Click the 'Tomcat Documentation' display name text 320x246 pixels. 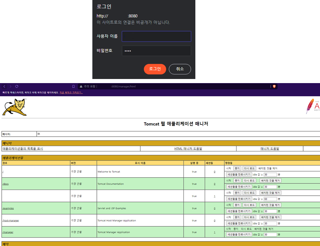point(111,184)
